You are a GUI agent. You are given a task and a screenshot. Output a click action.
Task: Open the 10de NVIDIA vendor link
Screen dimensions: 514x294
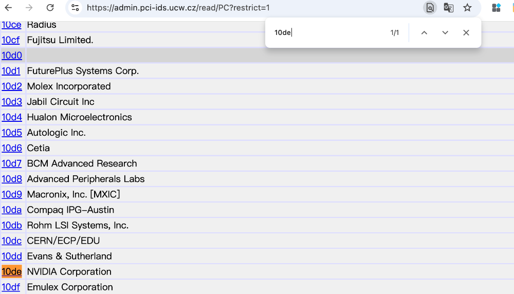tap(12, 271)
